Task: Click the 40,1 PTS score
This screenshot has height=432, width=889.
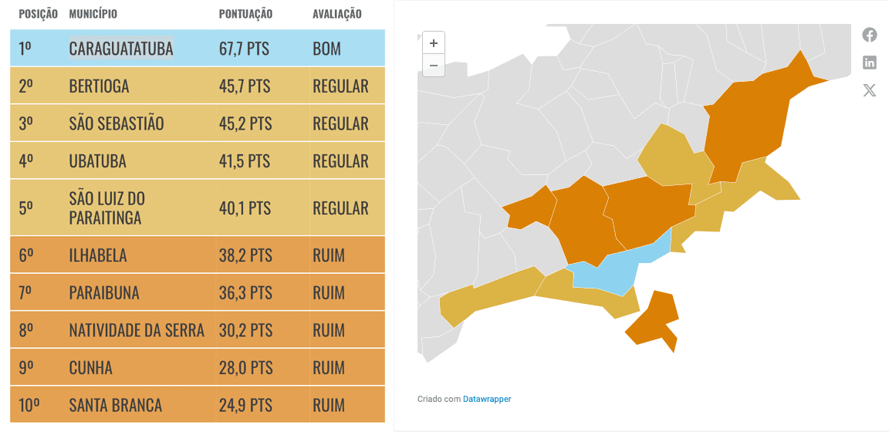Action: pos(245,208)
